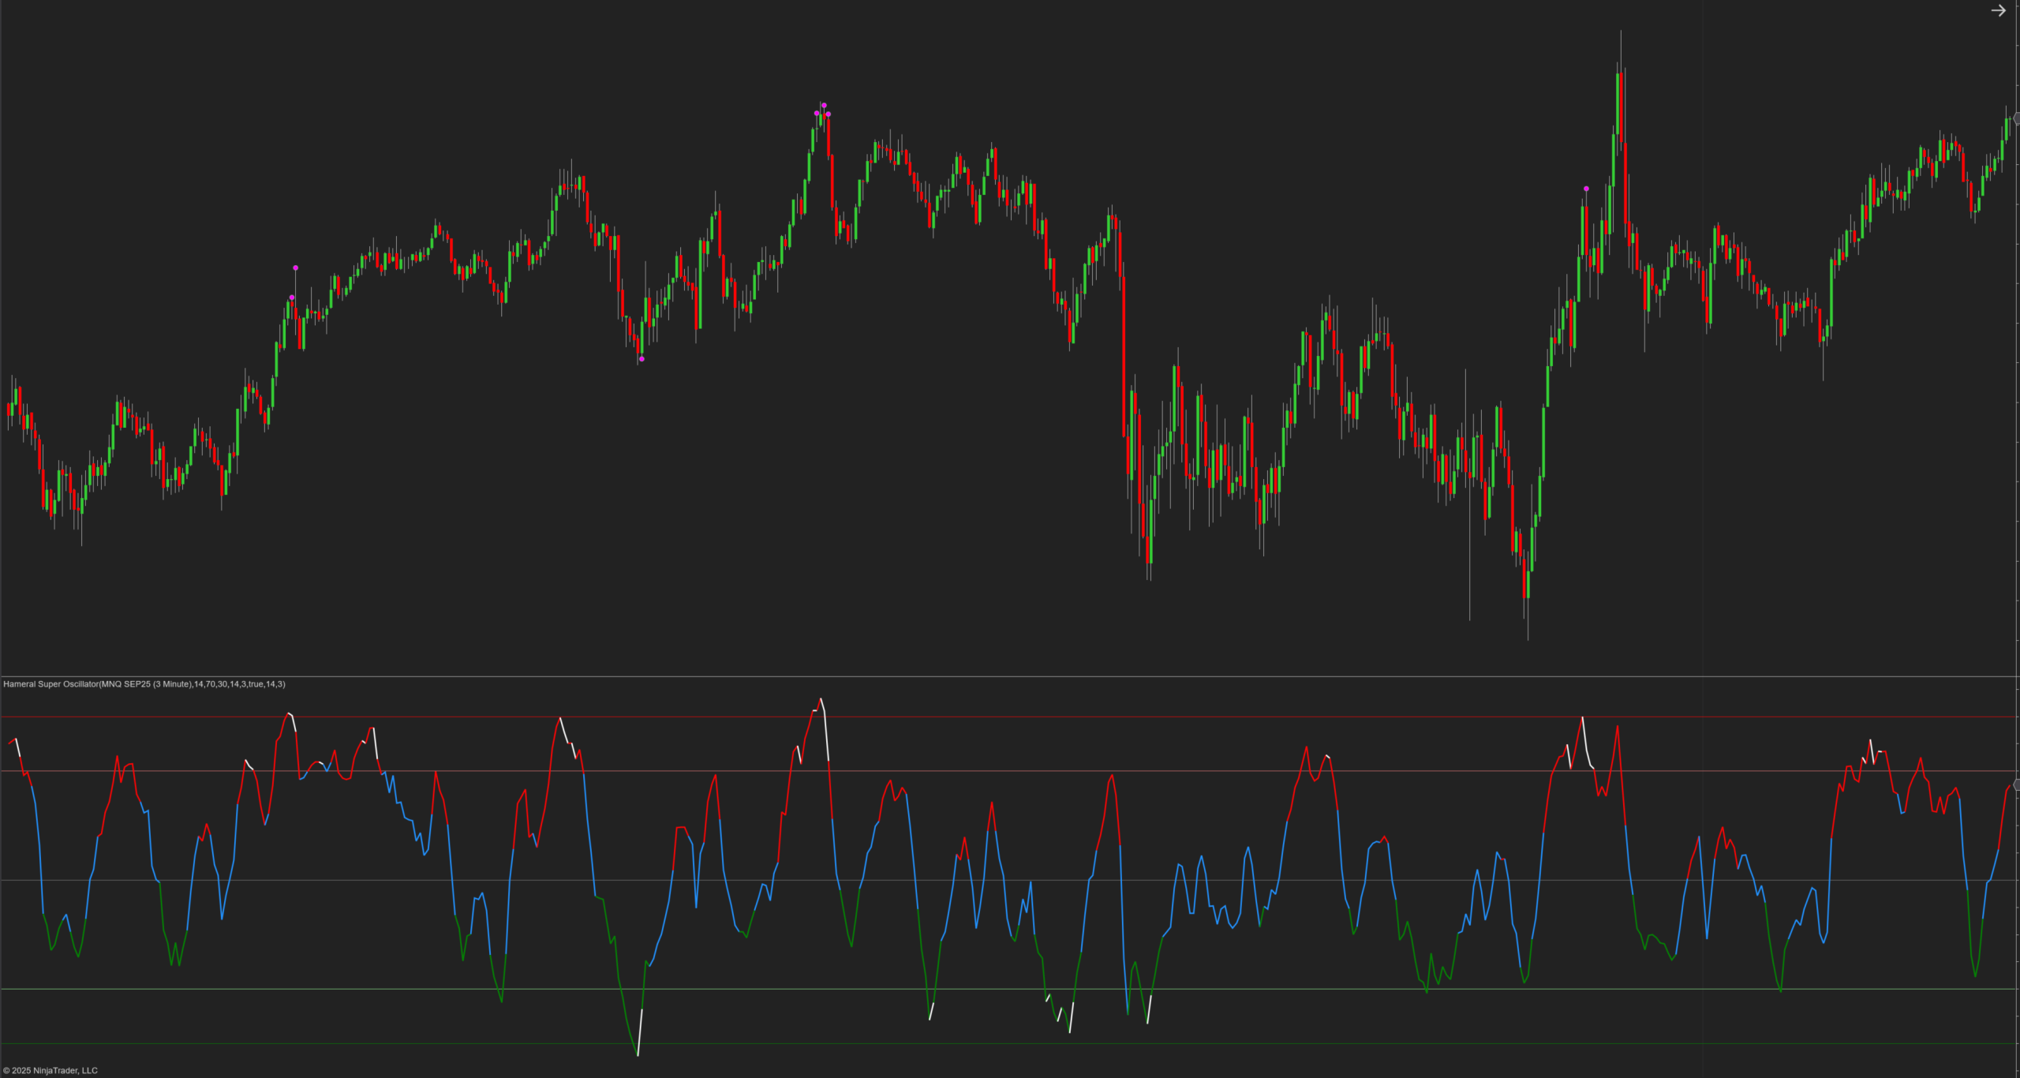Viewport: 2020px width, 1078px height.
Task: Click the NinjaTrader copyright text
Action: [x=50, y=1071]
